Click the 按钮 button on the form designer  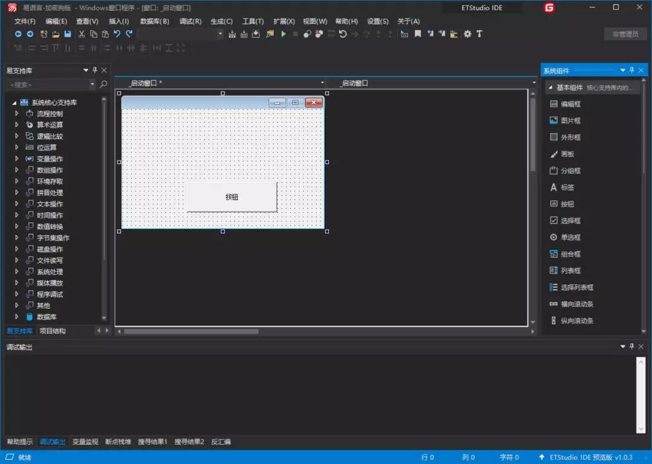[x=231, y=197]
